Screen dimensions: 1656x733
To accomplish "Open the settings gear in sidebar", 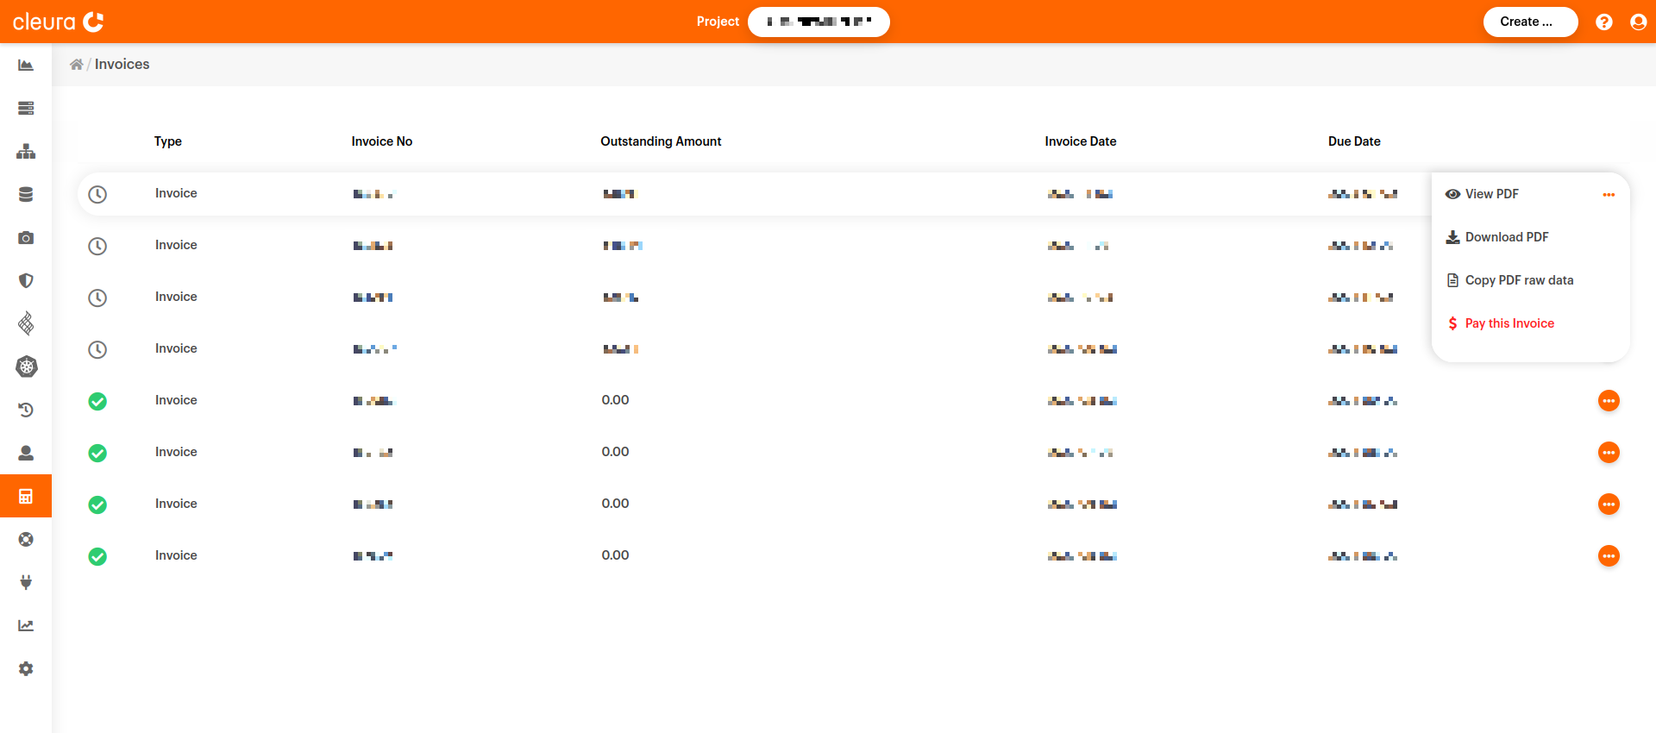I will click(26, 669).
